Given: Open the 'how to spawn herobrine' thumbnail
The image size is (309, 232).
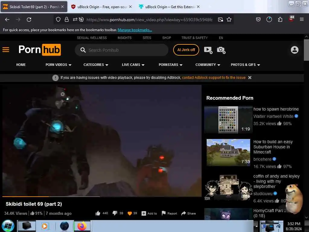Looking at the screenshot, I should [228, 120].
